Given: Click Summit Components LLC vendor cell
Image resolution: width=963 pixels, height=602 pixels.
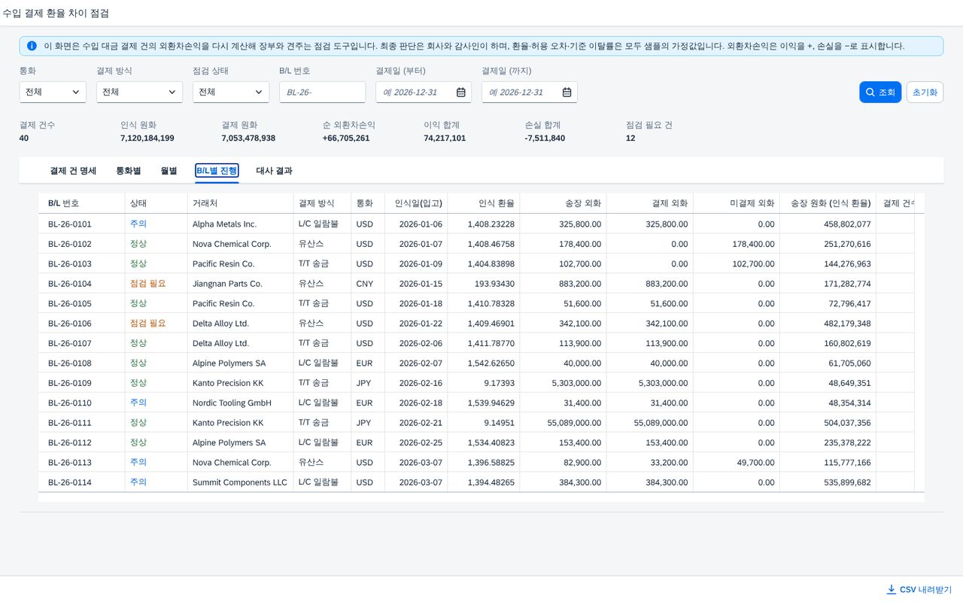Looking at the screenshot, I should (x=240, y=482).
